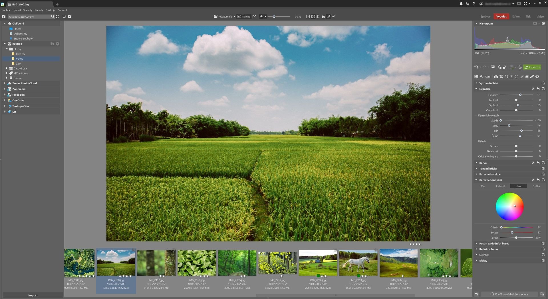Viewport: 548px width, 299px height.
Task: Select the Filter brush tool
Action: coord(522,77)
